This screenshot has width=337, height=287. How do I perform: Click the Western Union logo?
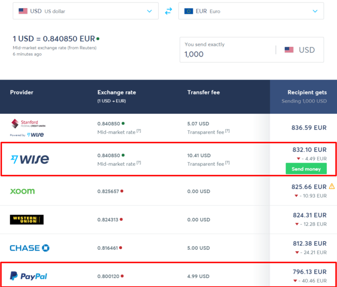(27, 220)
